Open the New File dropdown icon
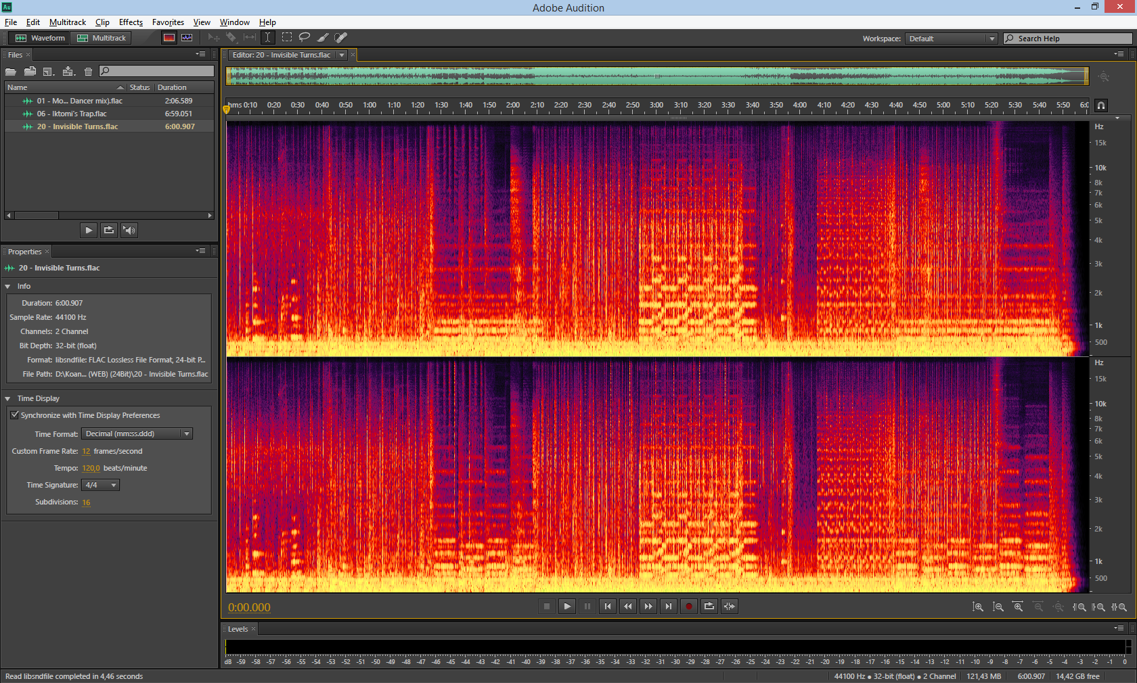Screen dimensions: 1137x683 tap(48, 71)
